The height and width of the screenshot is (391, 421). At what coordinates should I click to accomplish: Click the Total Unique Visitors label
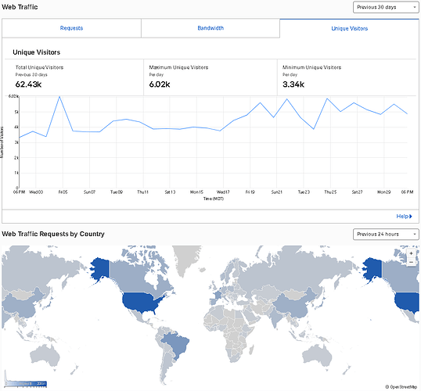39,67
